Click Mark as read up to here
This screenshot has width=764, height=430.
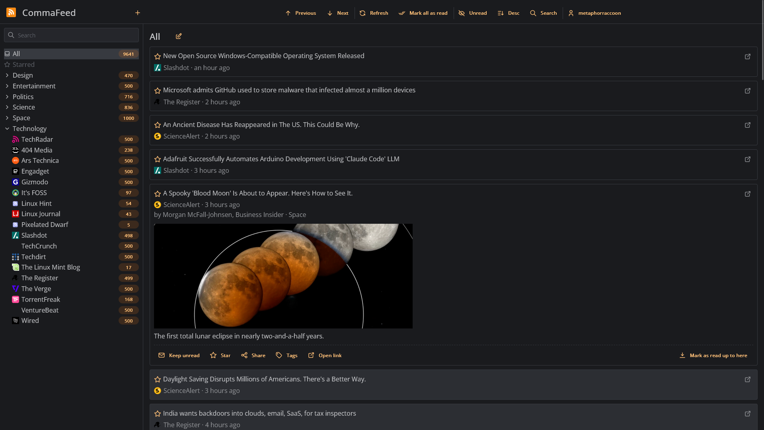713,355
